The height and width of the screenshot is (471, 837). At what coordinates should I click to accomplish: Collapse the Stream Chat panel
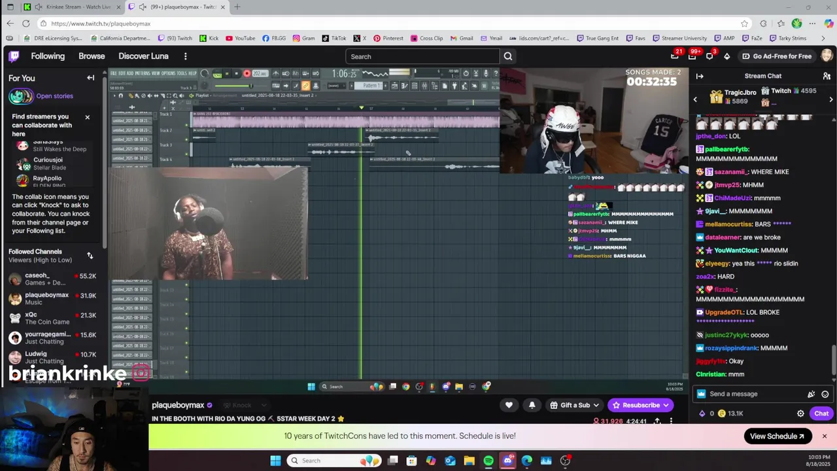[700, 76]
